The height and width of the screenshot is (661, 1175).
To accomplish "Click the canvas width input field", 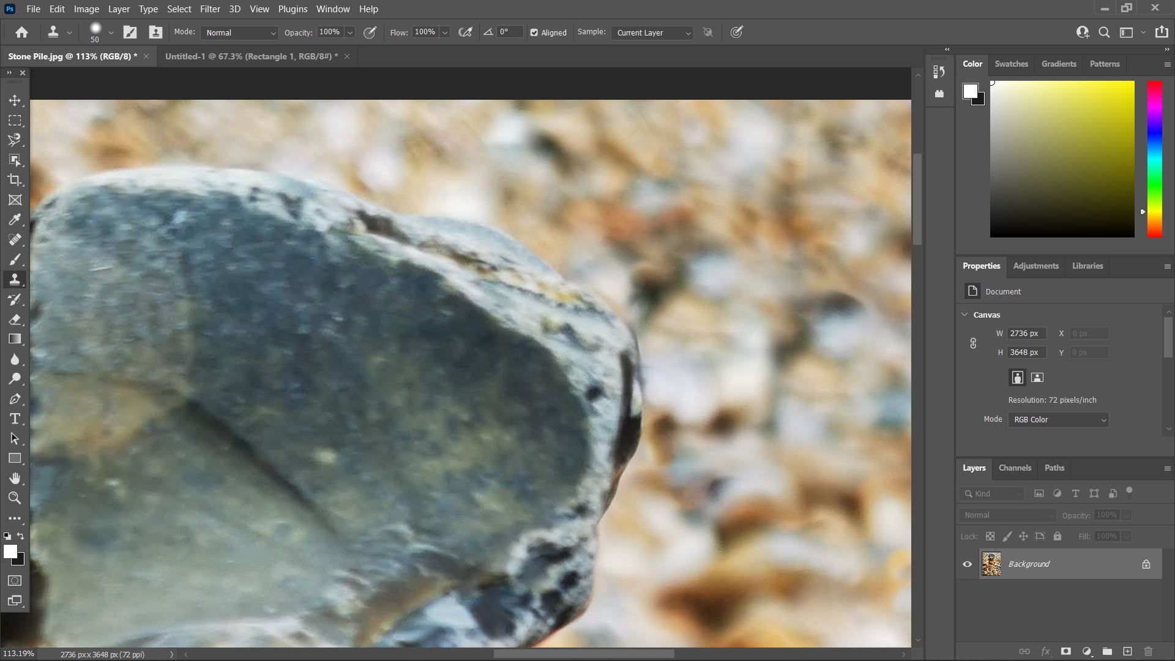I will 1026,334.
